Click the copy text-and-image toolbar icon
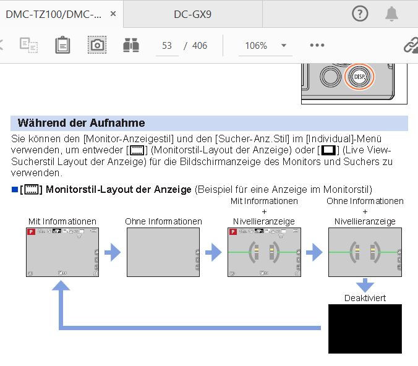 pyautogui.click(x=28, y=45)
